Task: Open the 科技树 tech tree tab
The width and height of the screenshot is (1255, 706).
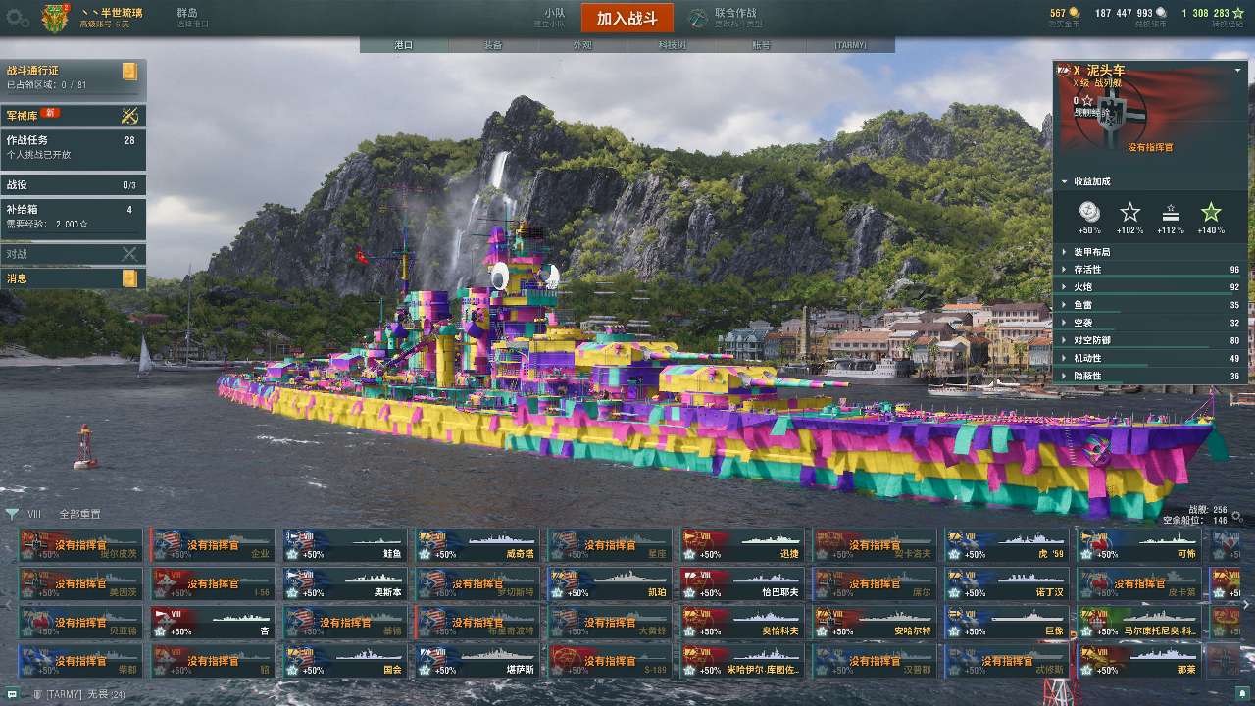Action: click(672, 45)
